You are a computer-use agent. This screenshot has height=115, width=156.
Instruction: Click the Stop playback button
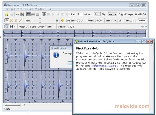point(48,14)
